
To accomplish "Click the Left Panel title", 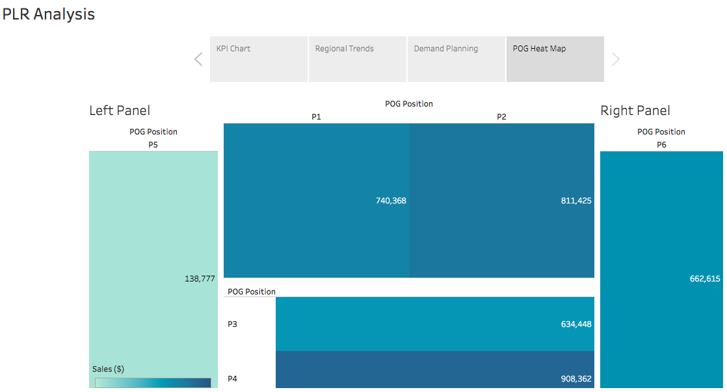I will [120, 111].
